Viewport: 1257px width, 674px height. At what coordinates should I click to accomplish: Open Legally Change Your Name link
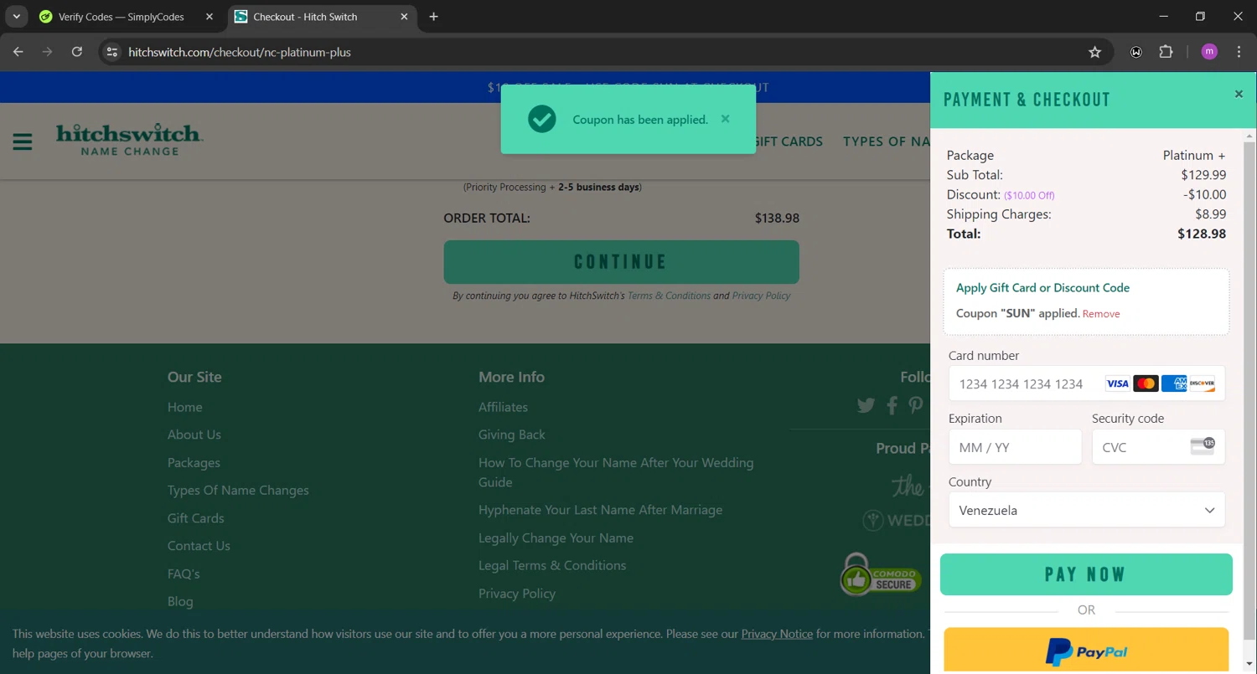pyautogui.click(x=556, y=538)
